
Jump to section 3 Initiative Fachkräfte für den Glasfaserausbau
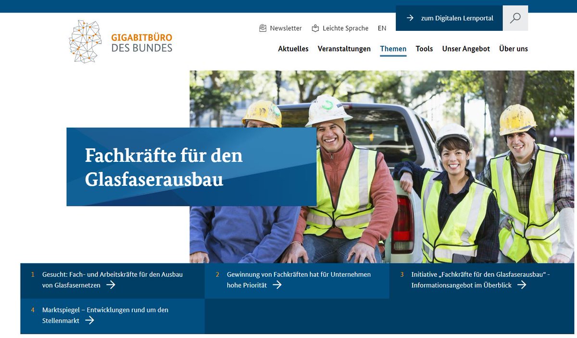tap(482, 280)
